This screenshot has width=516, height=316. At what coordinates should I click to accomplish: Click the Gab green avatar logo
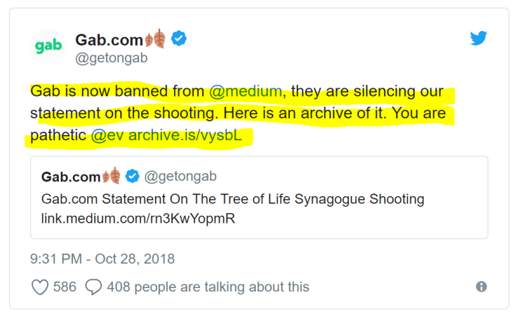pos(48,46)
